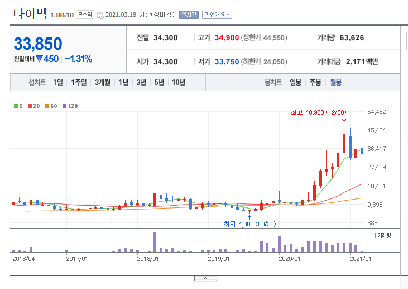Switch to 일봉 daily candle chart

click(x=296, y=82)
